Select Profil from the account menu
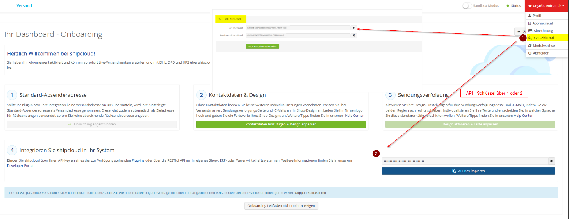 537,16
